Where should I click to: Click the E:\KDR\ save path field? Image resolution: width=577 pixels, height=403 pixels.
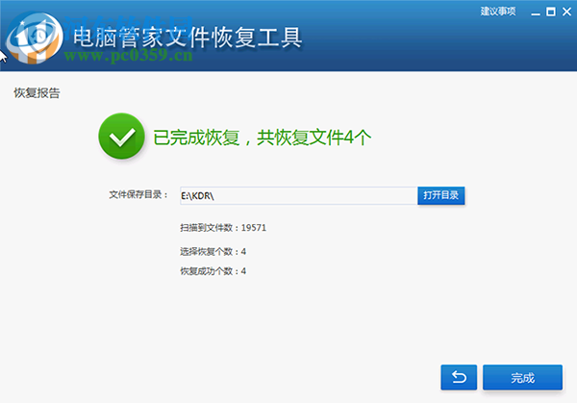[298, 195]
